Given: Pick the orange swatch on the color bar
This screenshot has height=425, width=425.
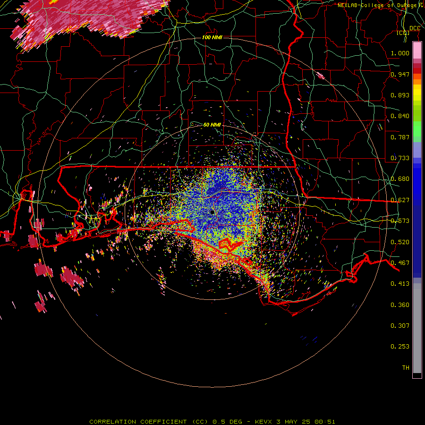Looking at the screenshot, I should [x=417, y=82].
